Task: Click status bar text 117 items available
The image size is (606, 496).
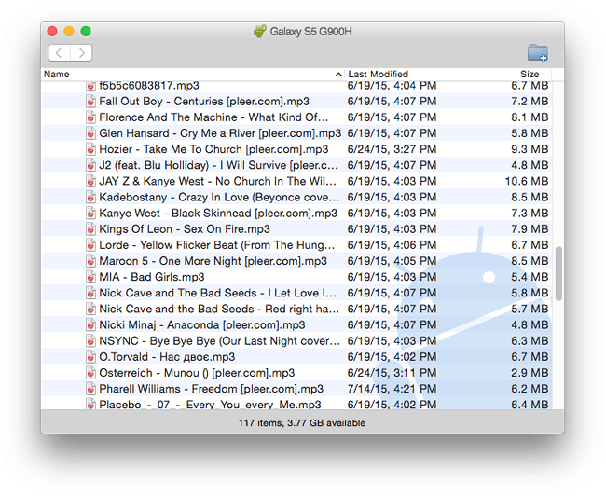Action: pos(302,423)
